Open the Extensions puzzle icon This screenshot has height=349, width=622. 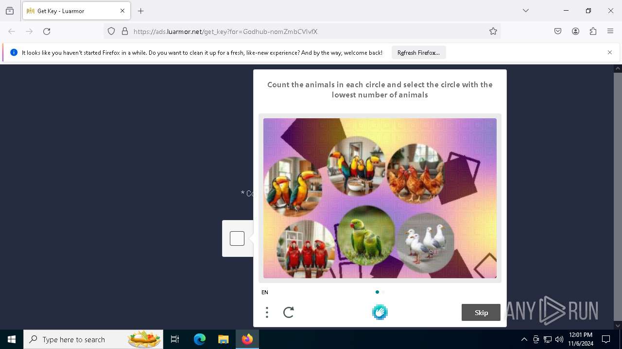[593, 32]
